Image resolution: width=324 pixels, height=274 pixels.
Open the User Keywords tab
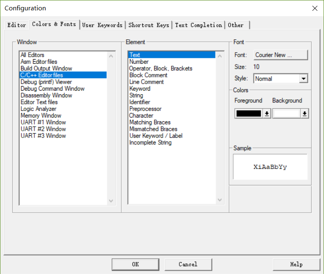click(102, 25)
